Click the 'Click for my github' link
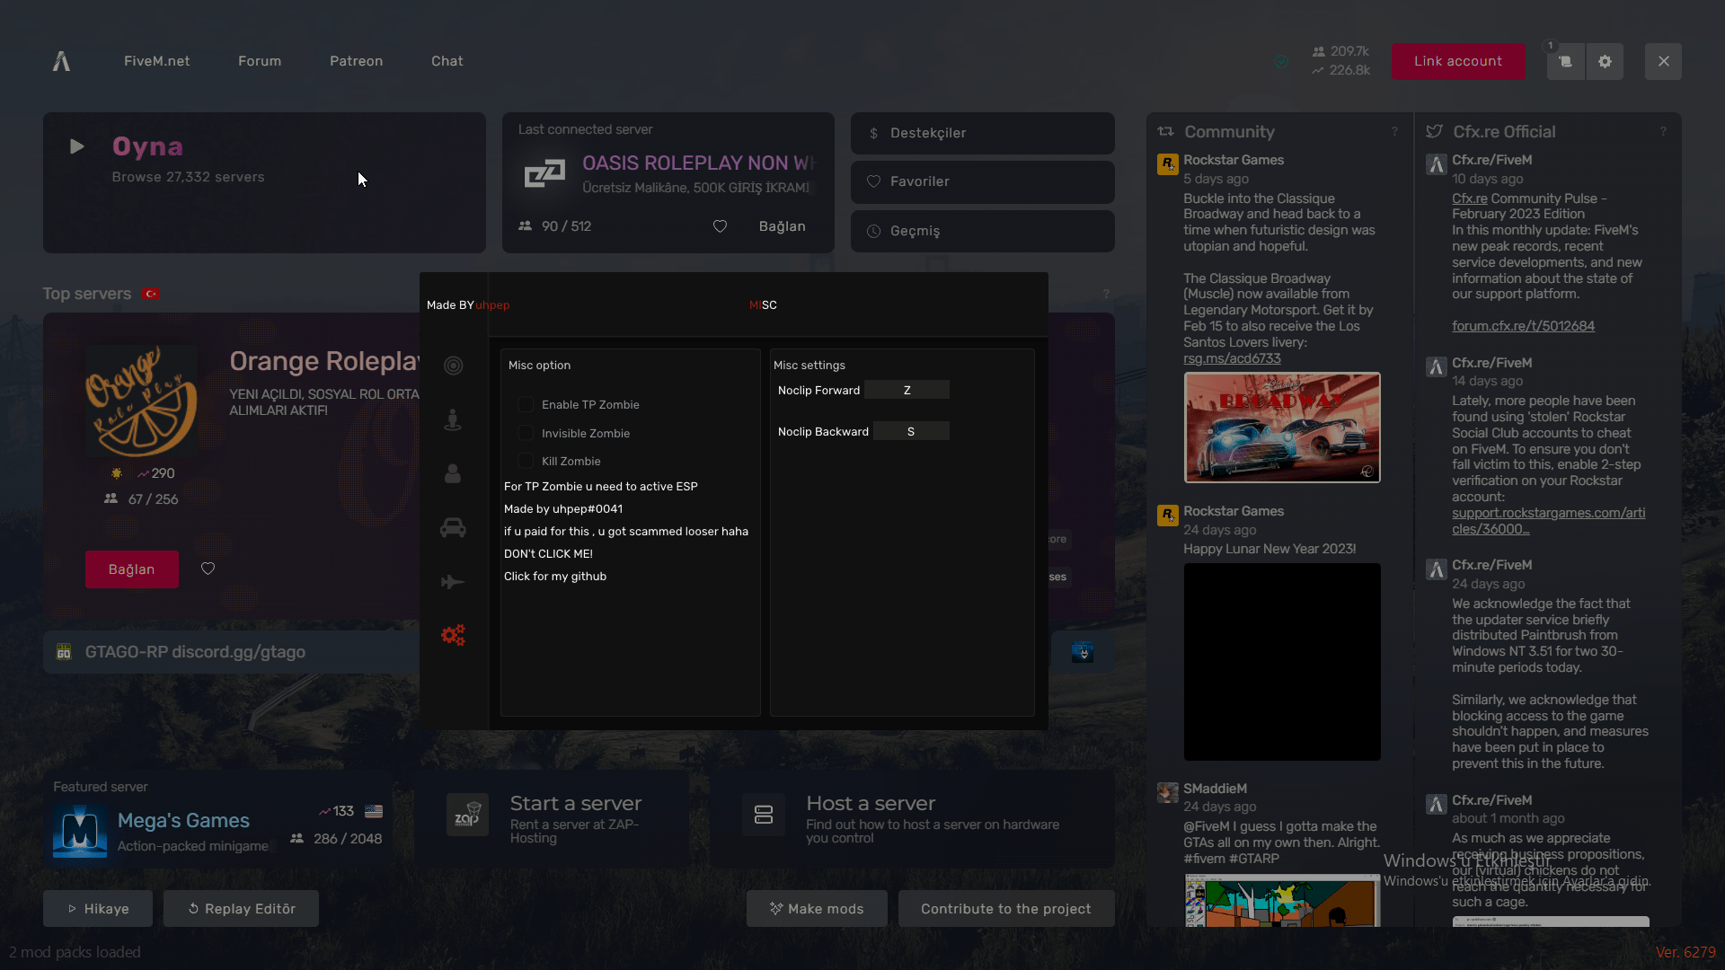The width and height of the screenshot is (1725, 970). [555, 577]
